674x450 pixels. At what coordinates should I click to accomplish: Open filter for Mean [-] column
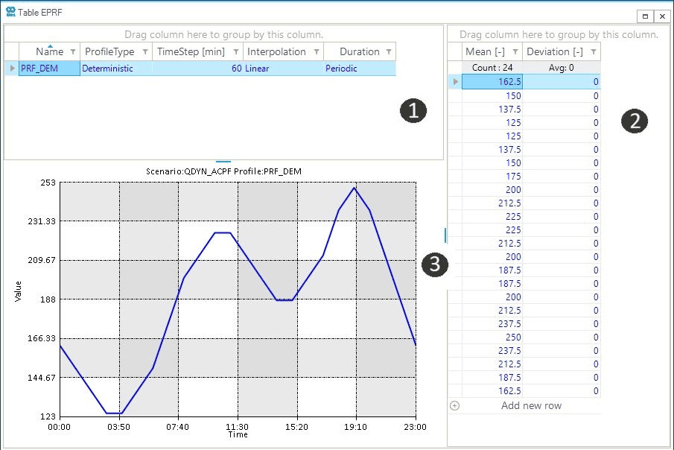pyautogui.click(x=514, y=52)
